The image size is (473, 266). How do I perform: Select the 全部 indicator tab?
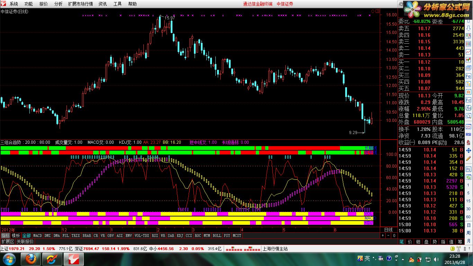coord(27,236)
